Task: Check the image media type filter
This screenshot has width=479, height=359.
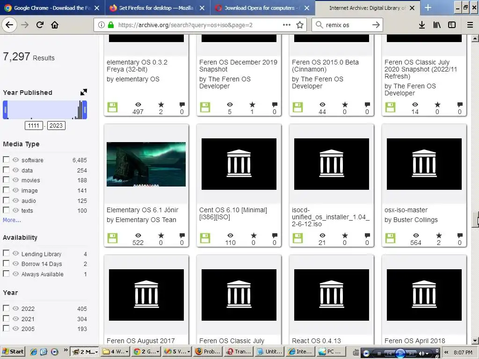Action: pos(6,190)
